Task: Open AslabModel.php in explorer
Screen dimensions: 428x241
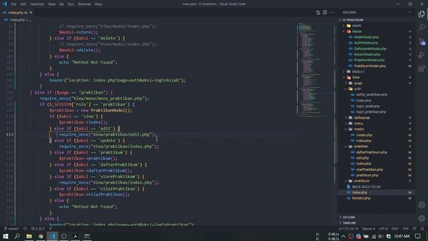Action: (366, 37)
